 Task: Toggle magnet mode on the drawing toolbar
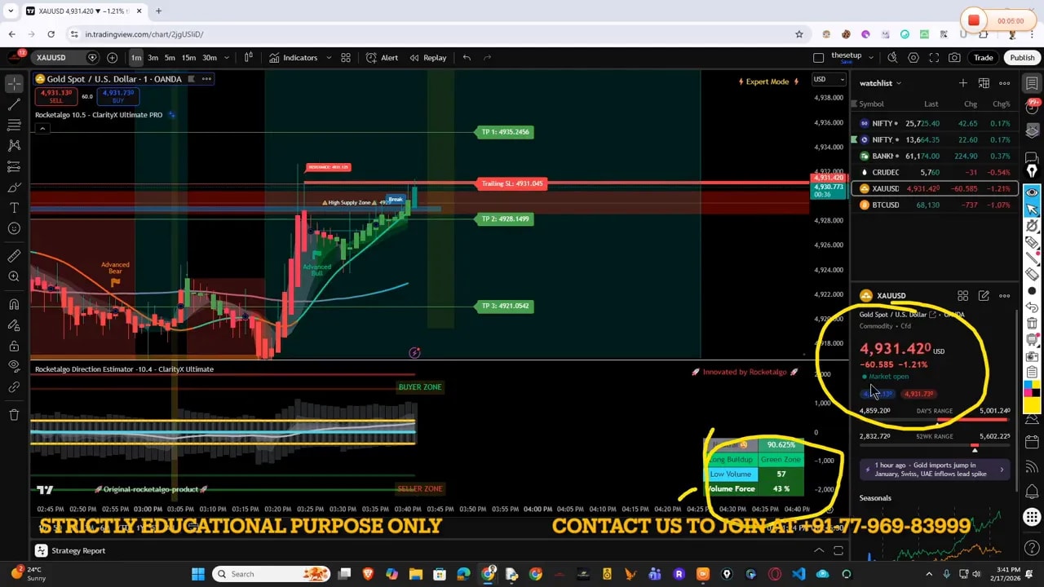[x=14, y=304]
